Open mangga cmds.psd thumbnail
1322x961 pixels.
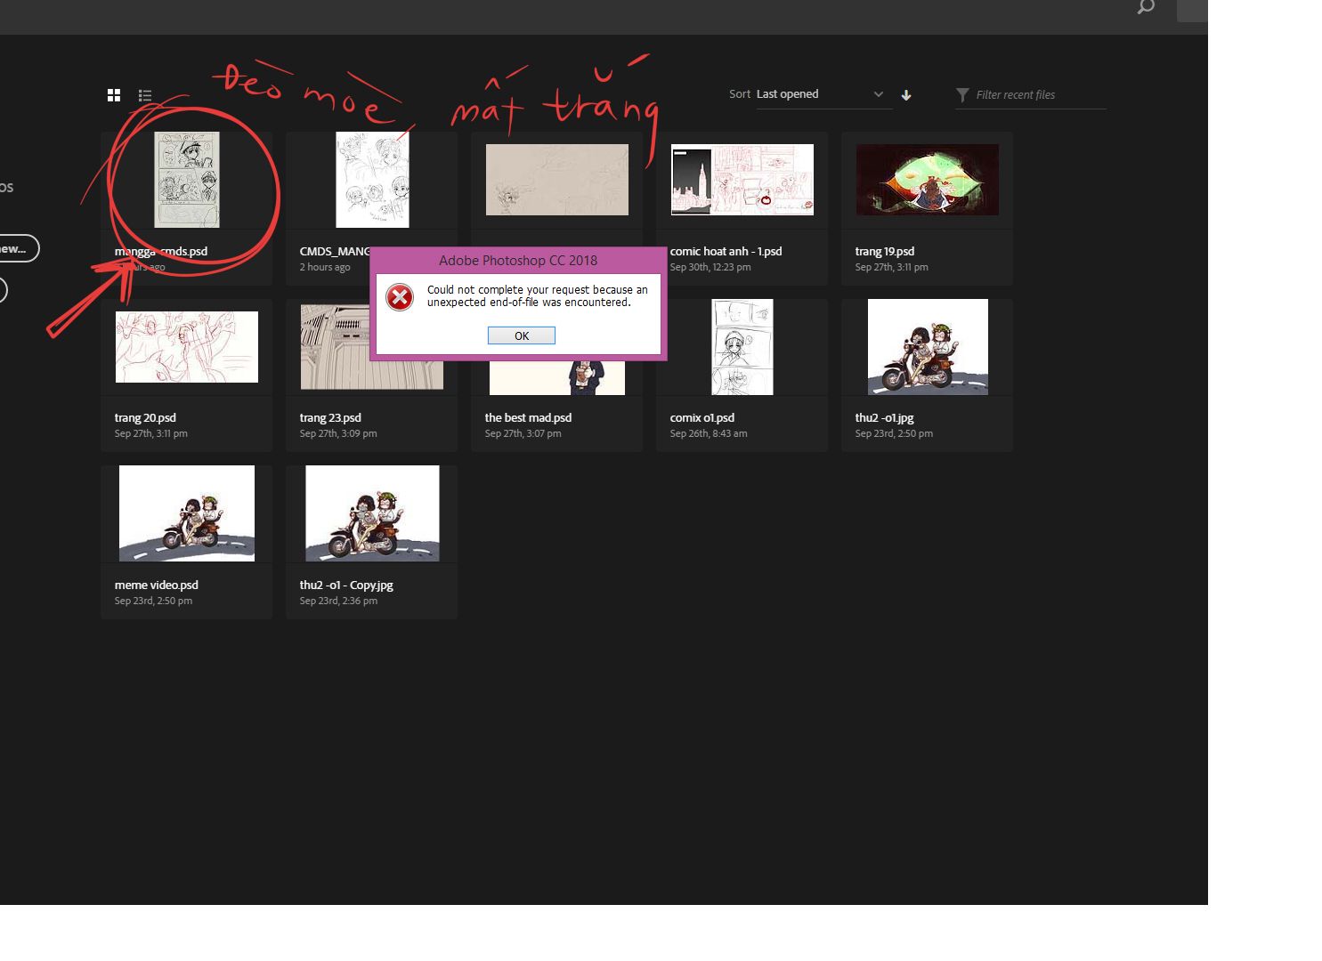click(187, 180)
